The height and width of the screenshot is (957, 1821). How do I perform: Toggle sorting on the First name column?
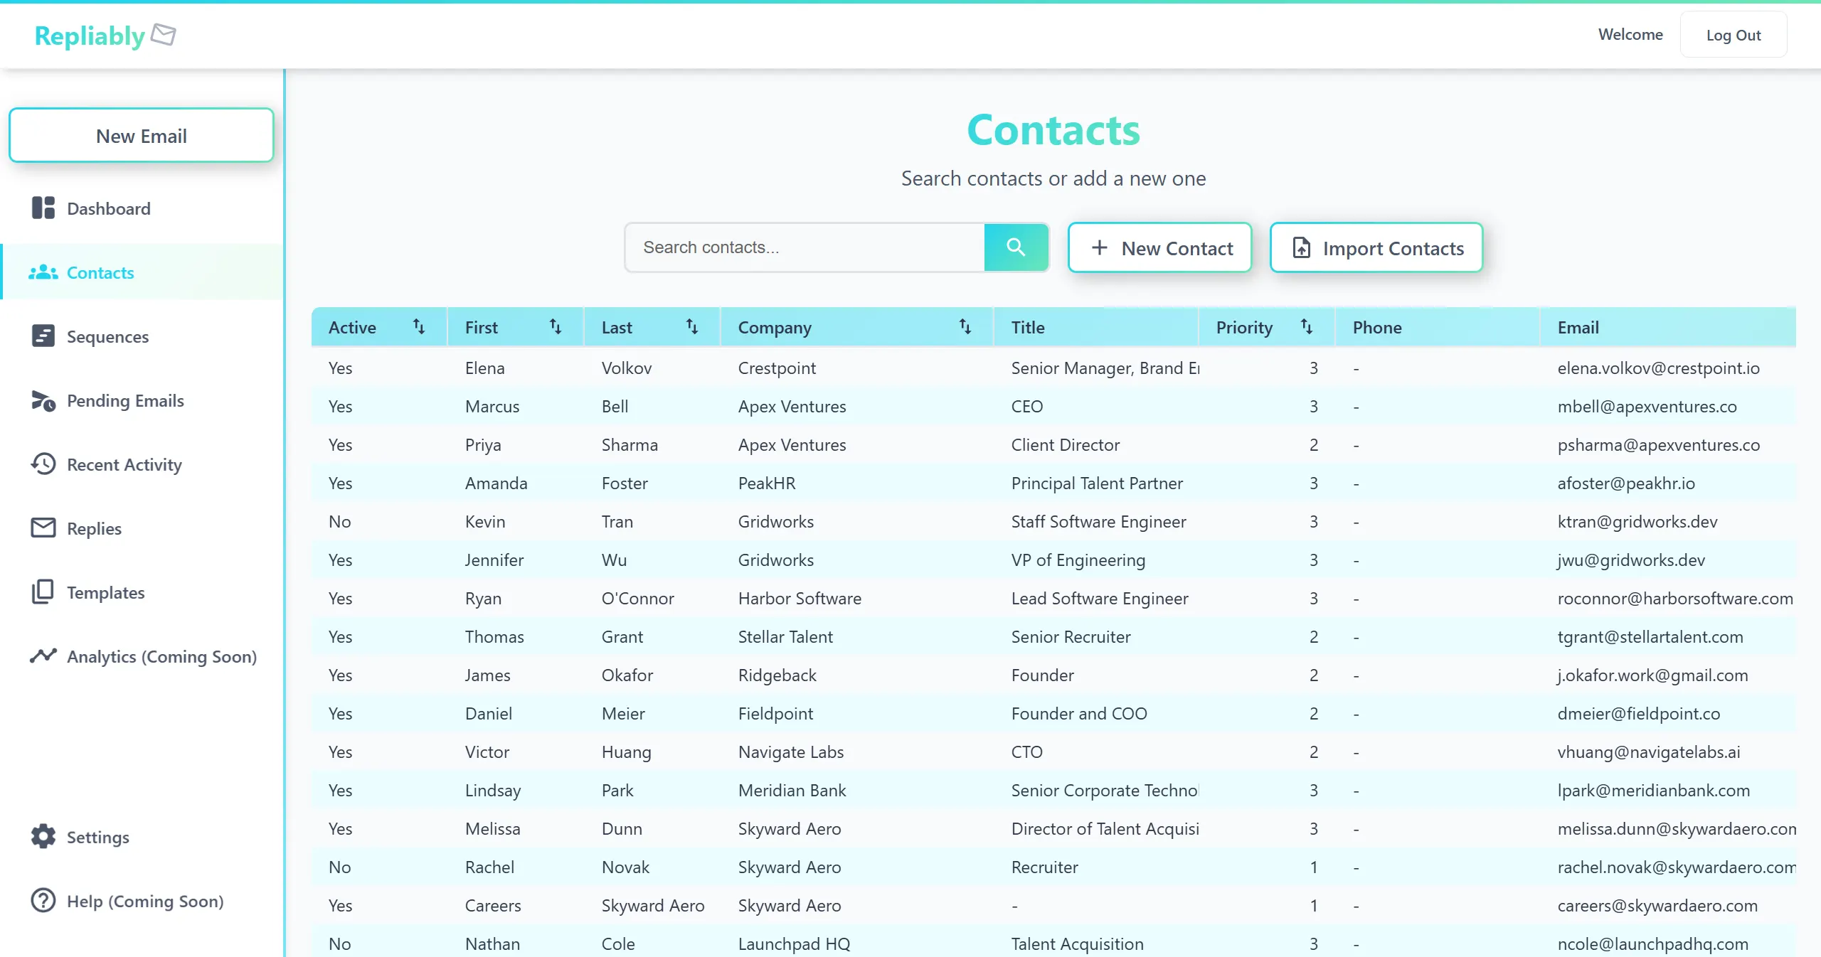pos(555,326)
